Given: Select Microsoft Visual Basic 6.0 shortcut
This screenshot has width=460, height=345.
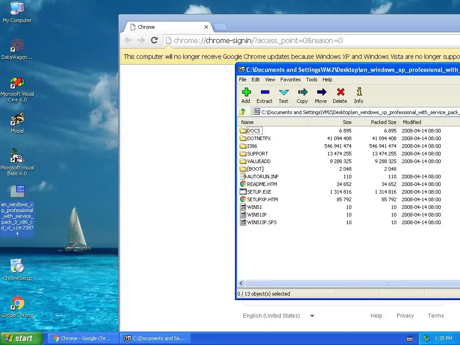Looking at the screenshot, I should tap(17, 162).
